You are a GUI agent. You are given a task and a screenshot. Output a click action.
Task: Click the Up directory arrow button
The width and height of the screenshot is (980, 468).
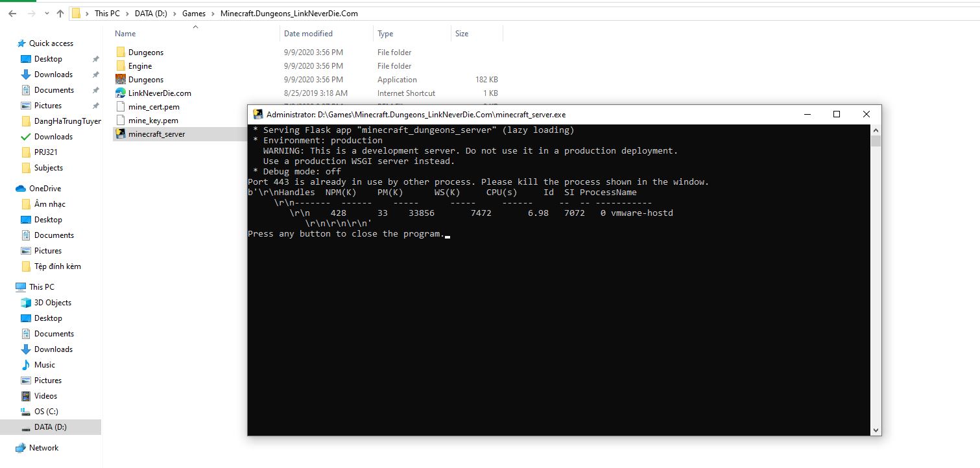pyautogui.click(x=60, y=13)
